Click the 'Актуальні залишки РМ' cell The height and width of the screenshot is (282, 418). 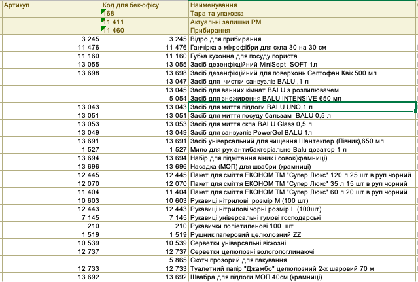[303, 22]
